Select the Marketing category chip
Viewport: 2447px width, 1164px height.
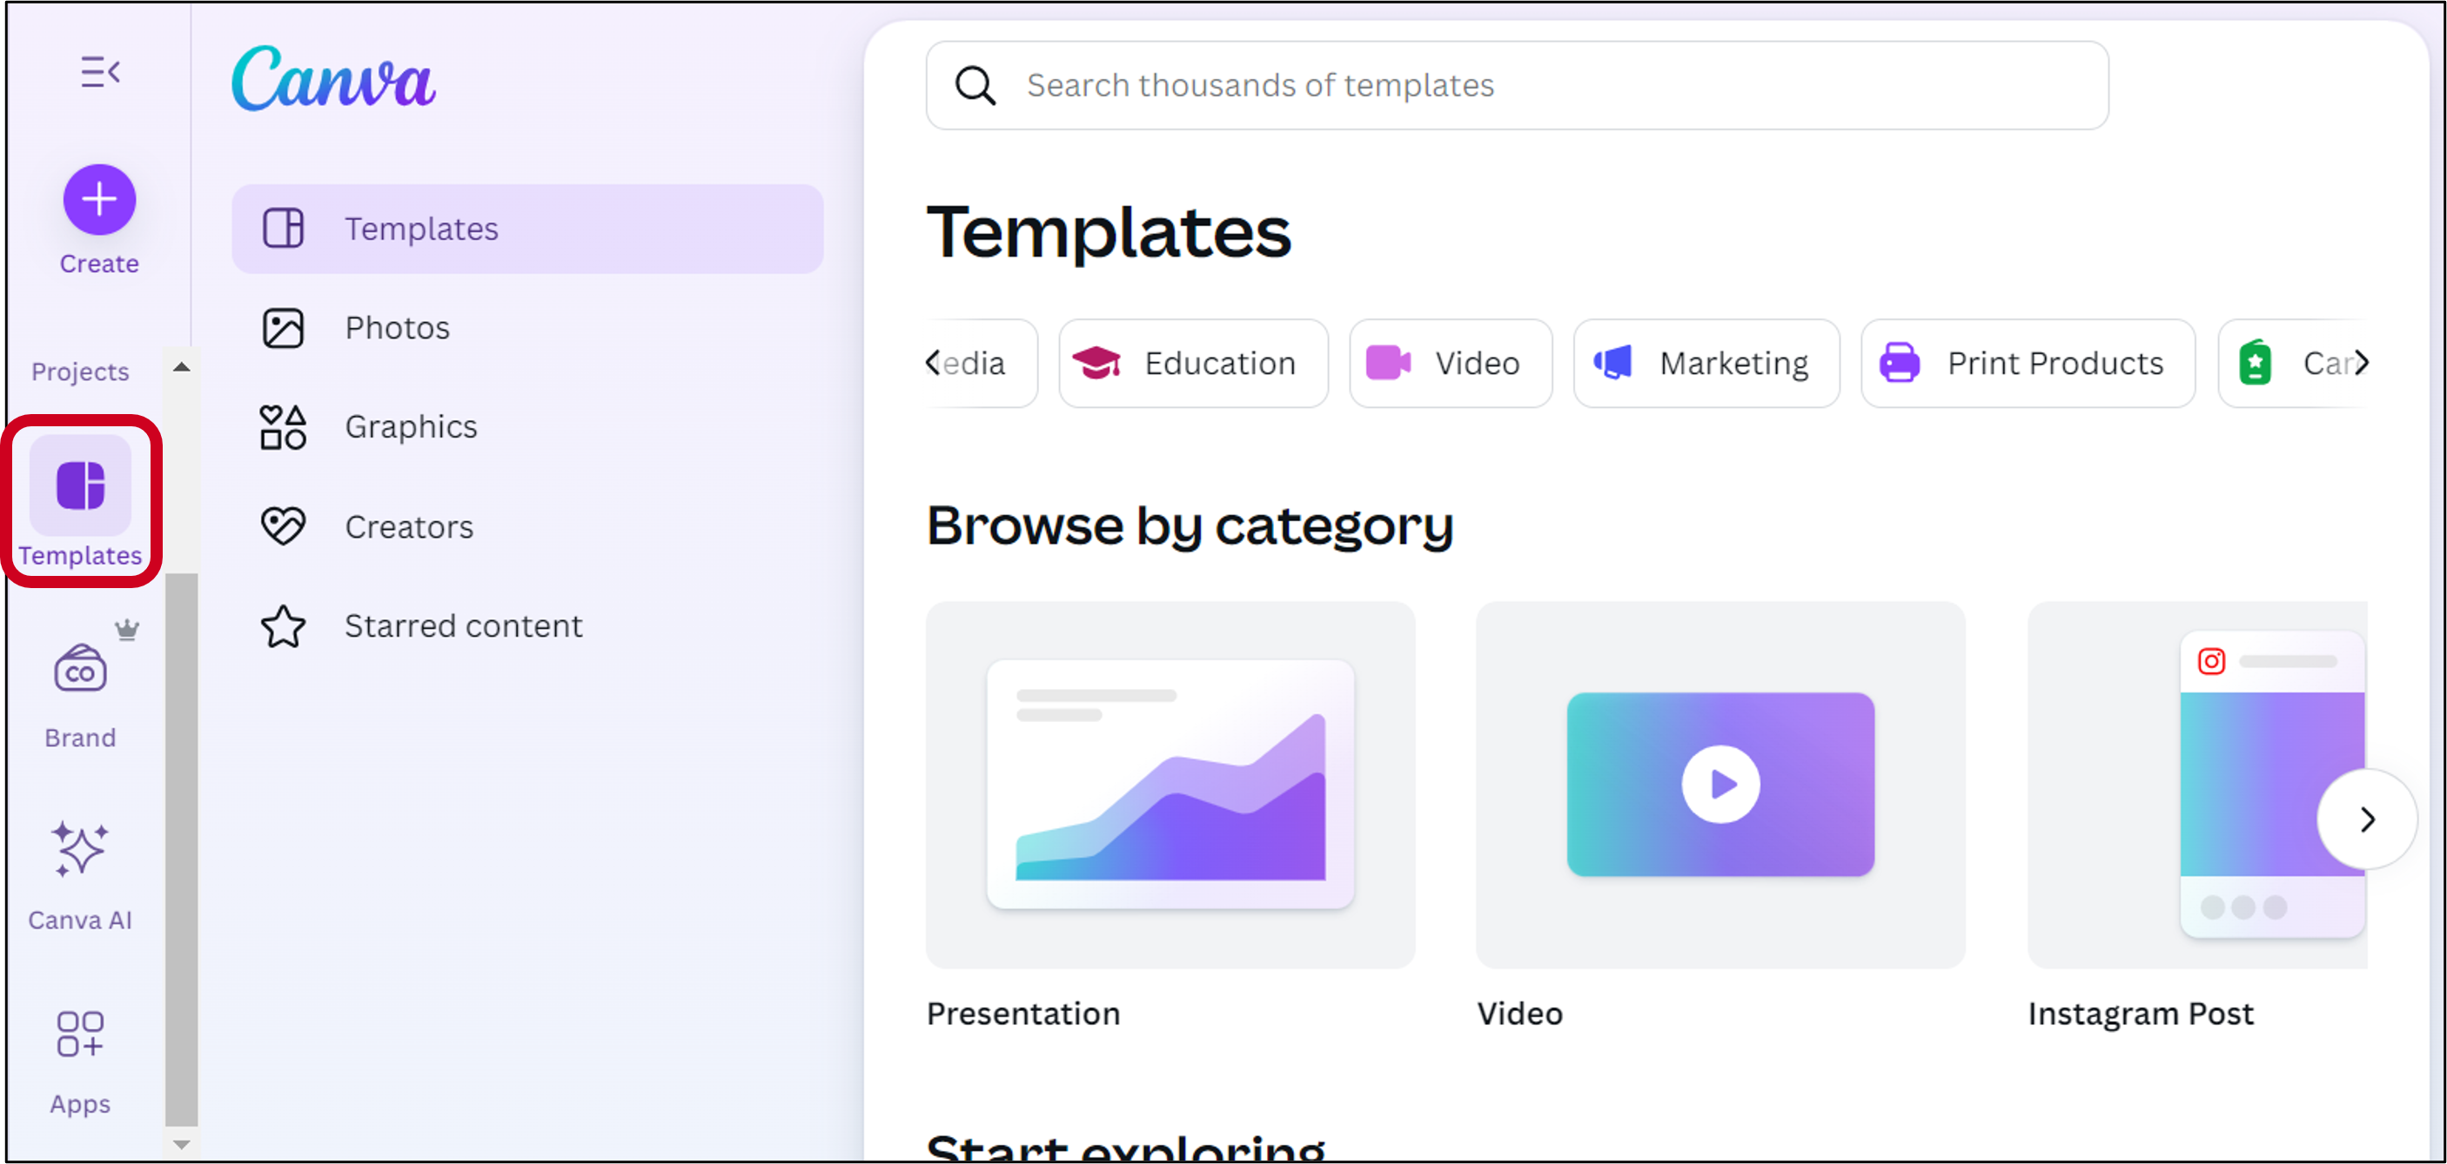coord(1706,364)
